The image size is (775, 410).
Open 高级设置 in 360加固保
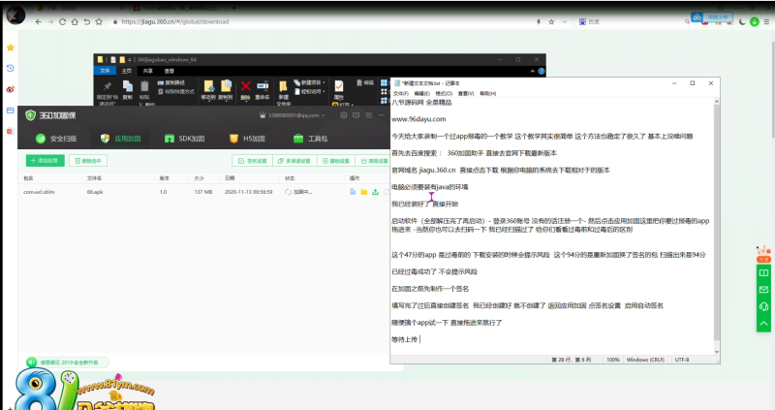pos(374,161)
